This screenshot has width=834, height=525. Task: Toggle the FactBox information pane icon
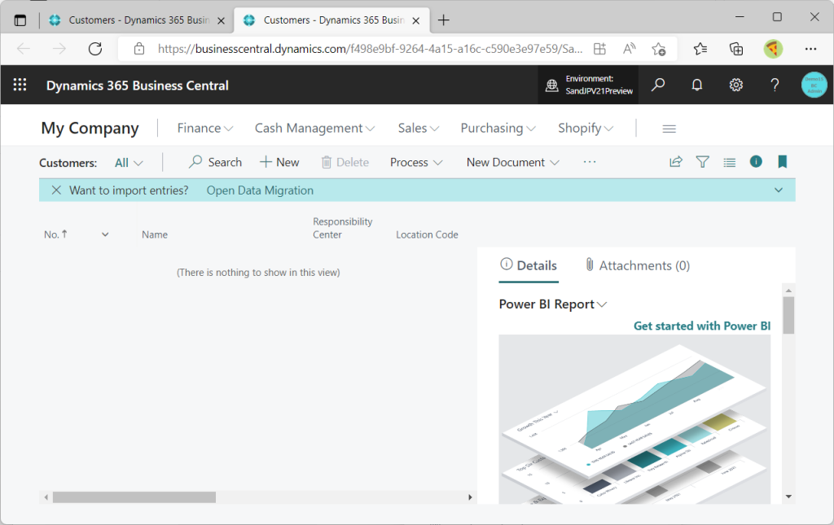[756, 161]
